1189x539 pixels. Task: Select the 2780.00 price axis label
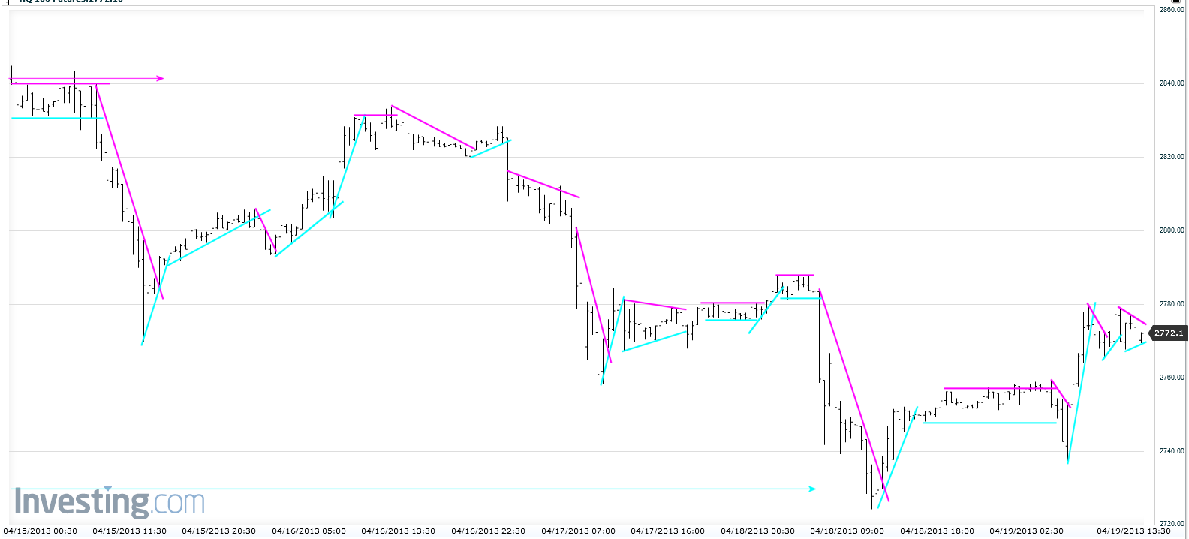tap(1172, 304)
